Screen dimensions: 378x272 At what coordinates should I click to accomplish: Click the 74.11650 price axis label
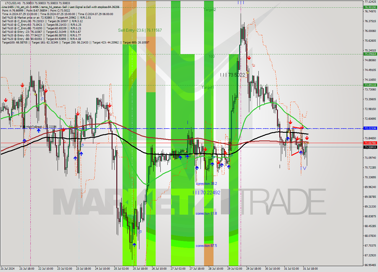pyautogui.click(x=370, y=80)
